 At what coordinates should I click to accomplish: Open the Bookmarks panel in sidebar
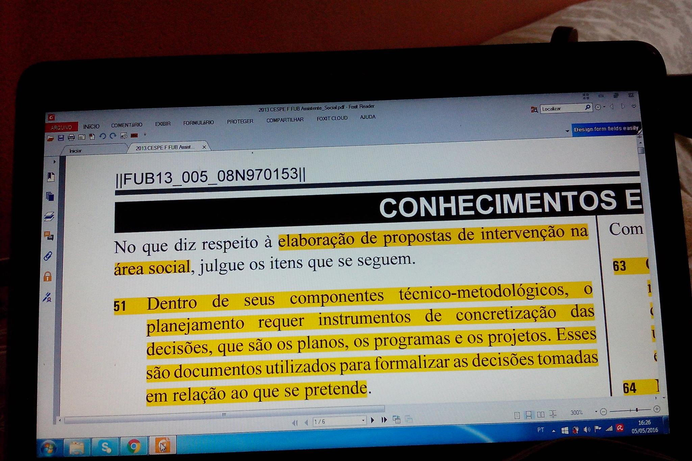(51, 177)
